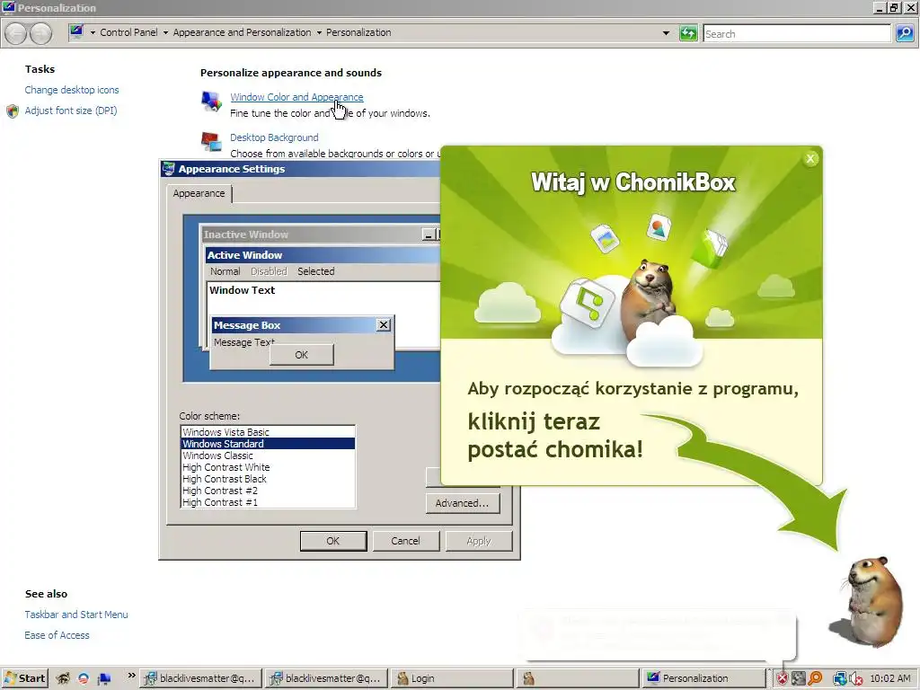The image size is (920, 690).
Task: Expand the Control Panel breadcrumb arrow
Action: 165,33
